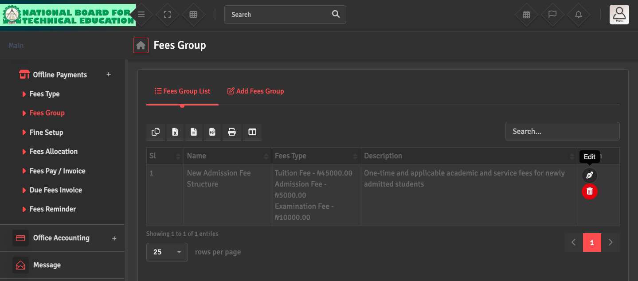Delete the New Admission Fee Structure entry

click(589, 191)
